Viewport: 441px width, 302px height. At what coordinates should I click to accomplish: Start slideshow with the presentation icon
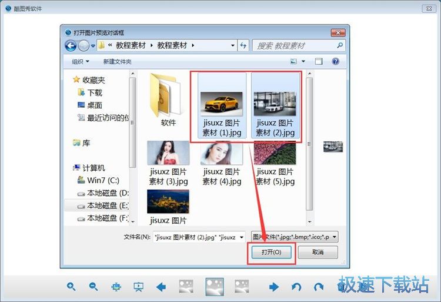click(138, 287)
